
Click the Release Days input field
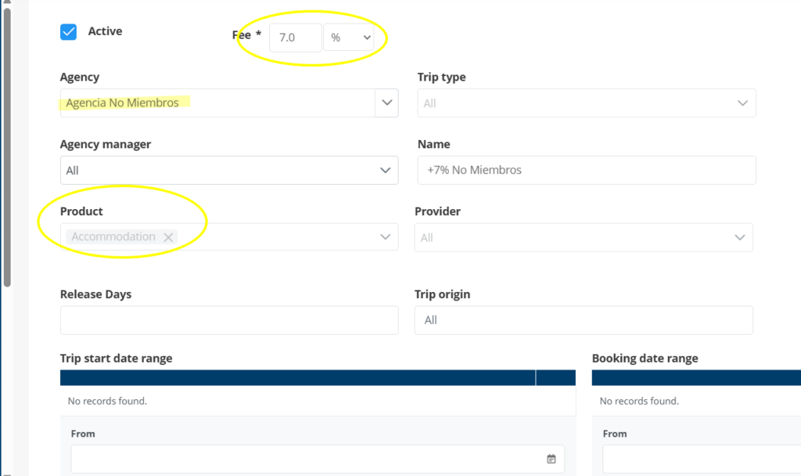point(228,320)
